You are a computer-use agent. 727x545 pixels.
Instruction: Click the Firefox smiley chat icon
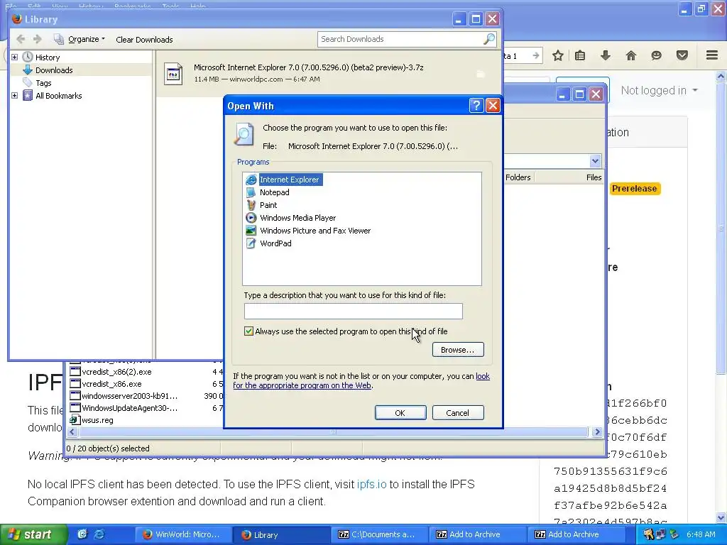pyautogui.click(x=656, y=55)
